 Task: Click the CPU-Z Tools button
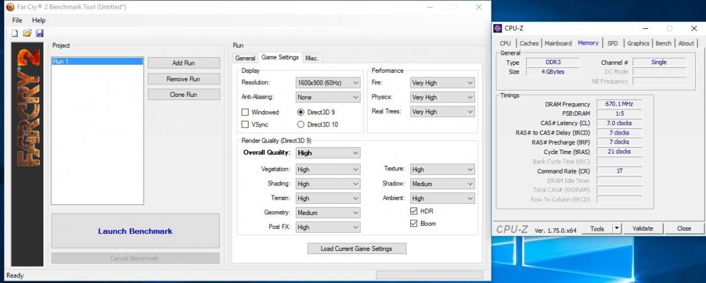point(597,228)
